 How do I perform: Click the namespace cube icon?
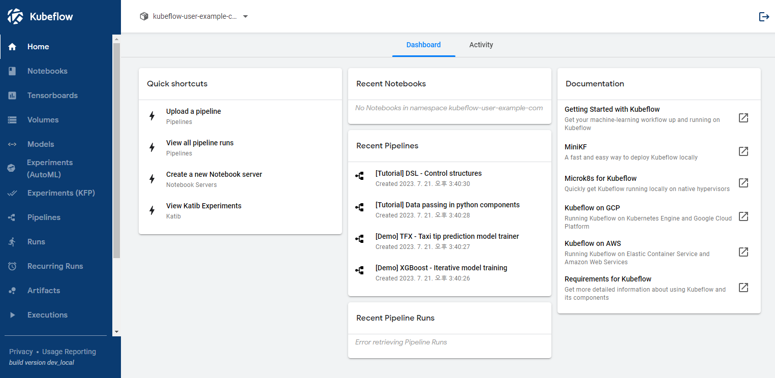coord(144,16)
